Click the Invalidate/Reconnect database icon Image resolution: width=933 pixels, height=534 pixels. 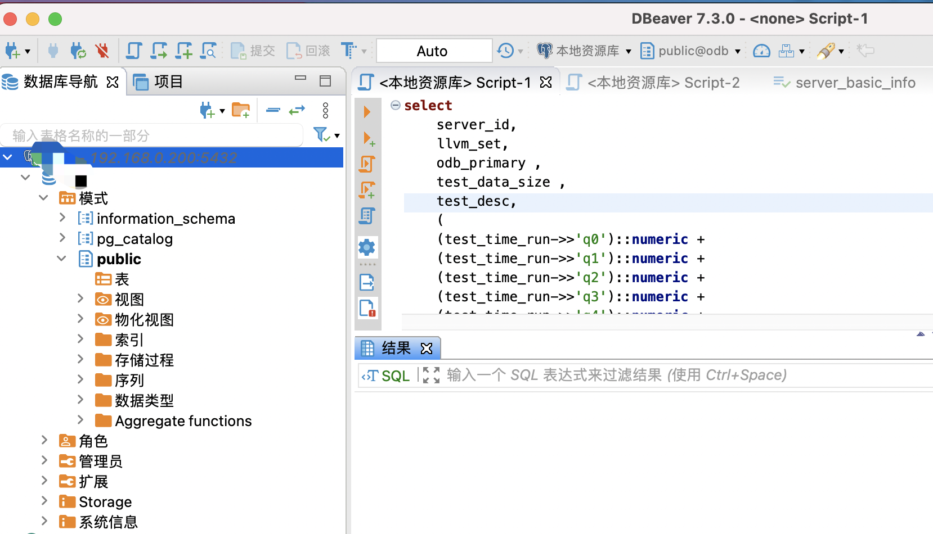click(x=77, y=50)
